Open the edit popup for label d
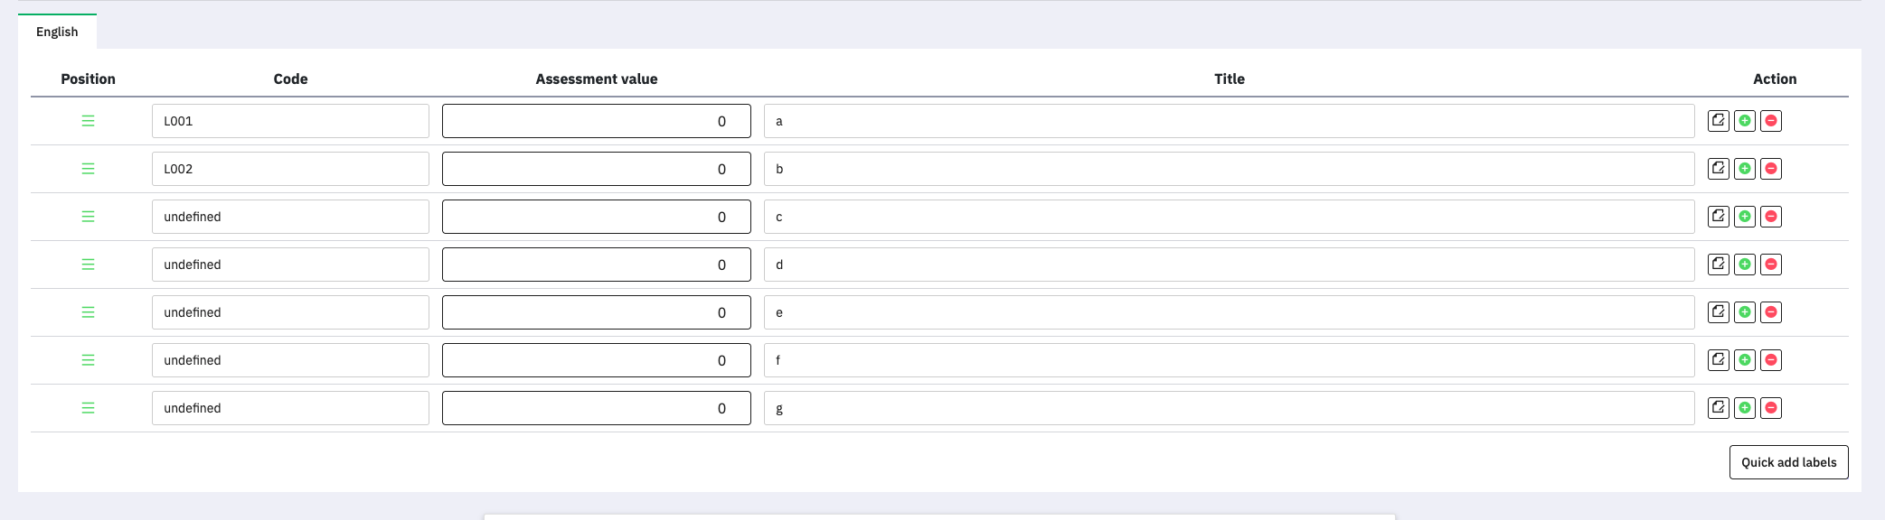Image resolution: width=1885 pixels, height=520 pixels. [x=1718, y=265]
